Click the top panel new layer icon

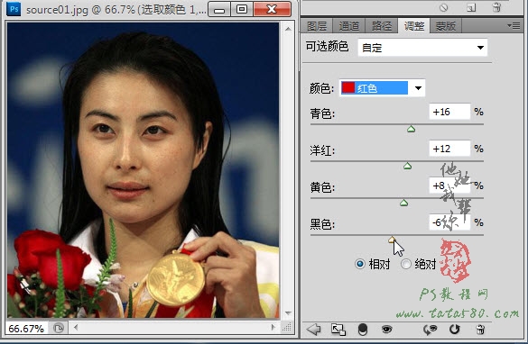tap(471, 7)
